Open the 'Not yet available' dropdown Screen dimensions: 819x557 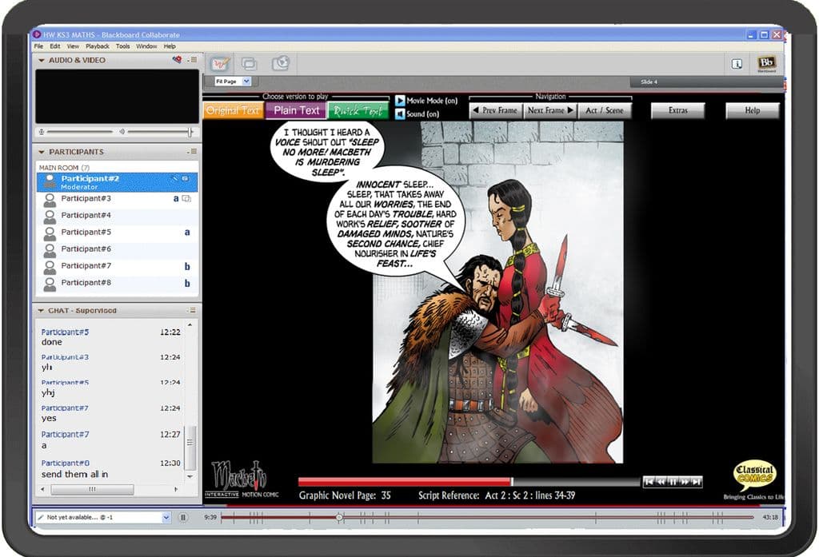pos(166,517)
